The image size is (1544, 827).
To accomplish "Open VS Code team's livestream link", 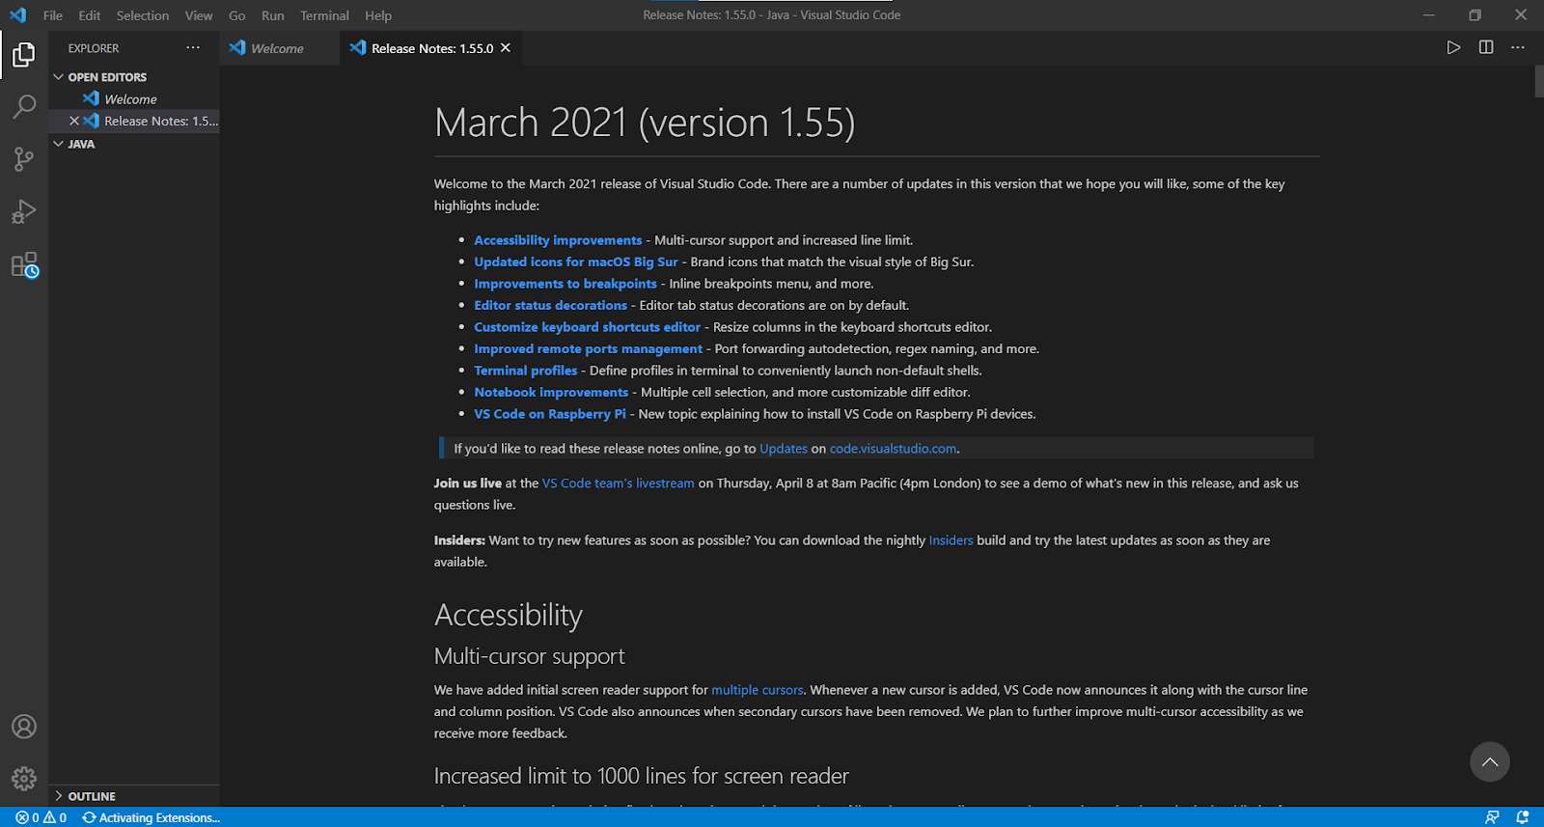I will point(618,483).
